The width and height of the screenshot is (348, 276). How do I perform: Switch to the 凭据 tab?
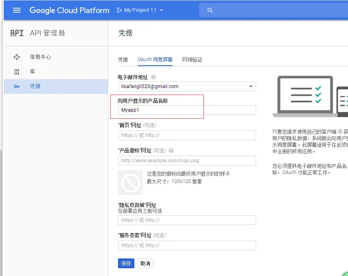(x=123, y=60)
